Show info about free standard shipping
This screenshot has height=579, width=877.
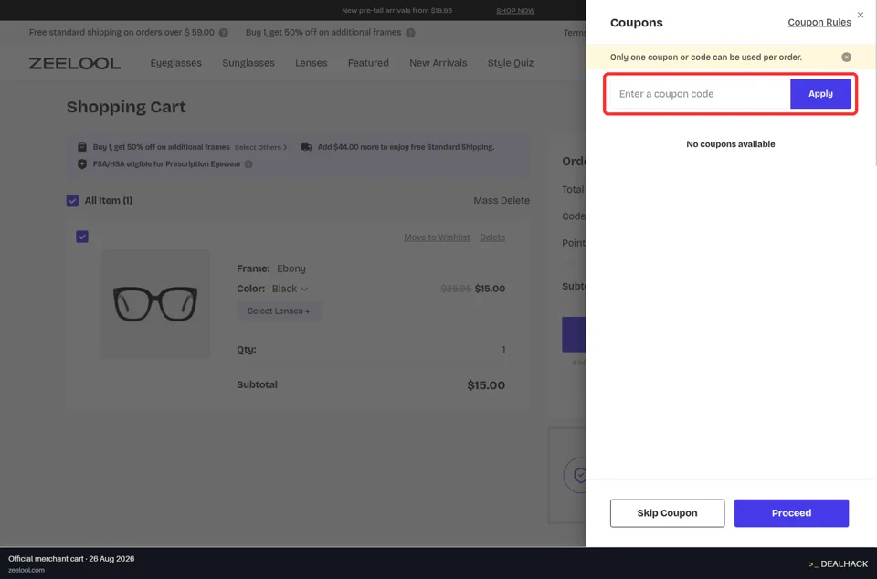(x=223, y=33)
